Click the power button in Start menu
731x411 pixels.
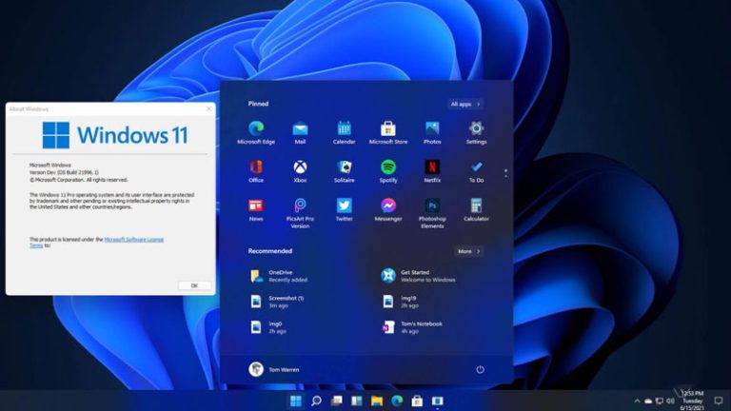click(x=480, y=369)
